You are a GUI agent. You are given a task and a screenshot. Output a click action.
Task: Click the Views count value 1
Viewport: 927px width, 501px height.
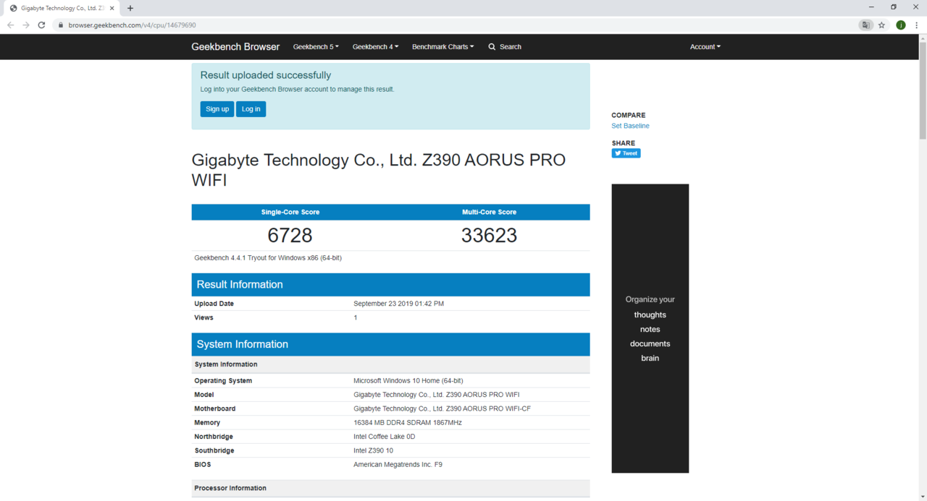tap(356, 318)
